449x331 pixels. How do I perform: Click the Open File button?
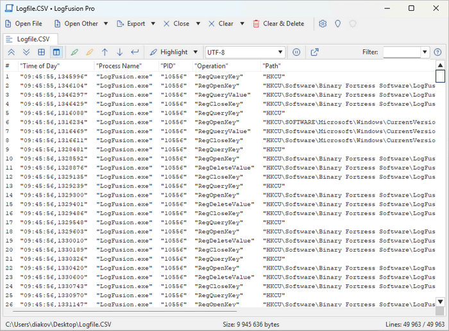click(23, 24)
